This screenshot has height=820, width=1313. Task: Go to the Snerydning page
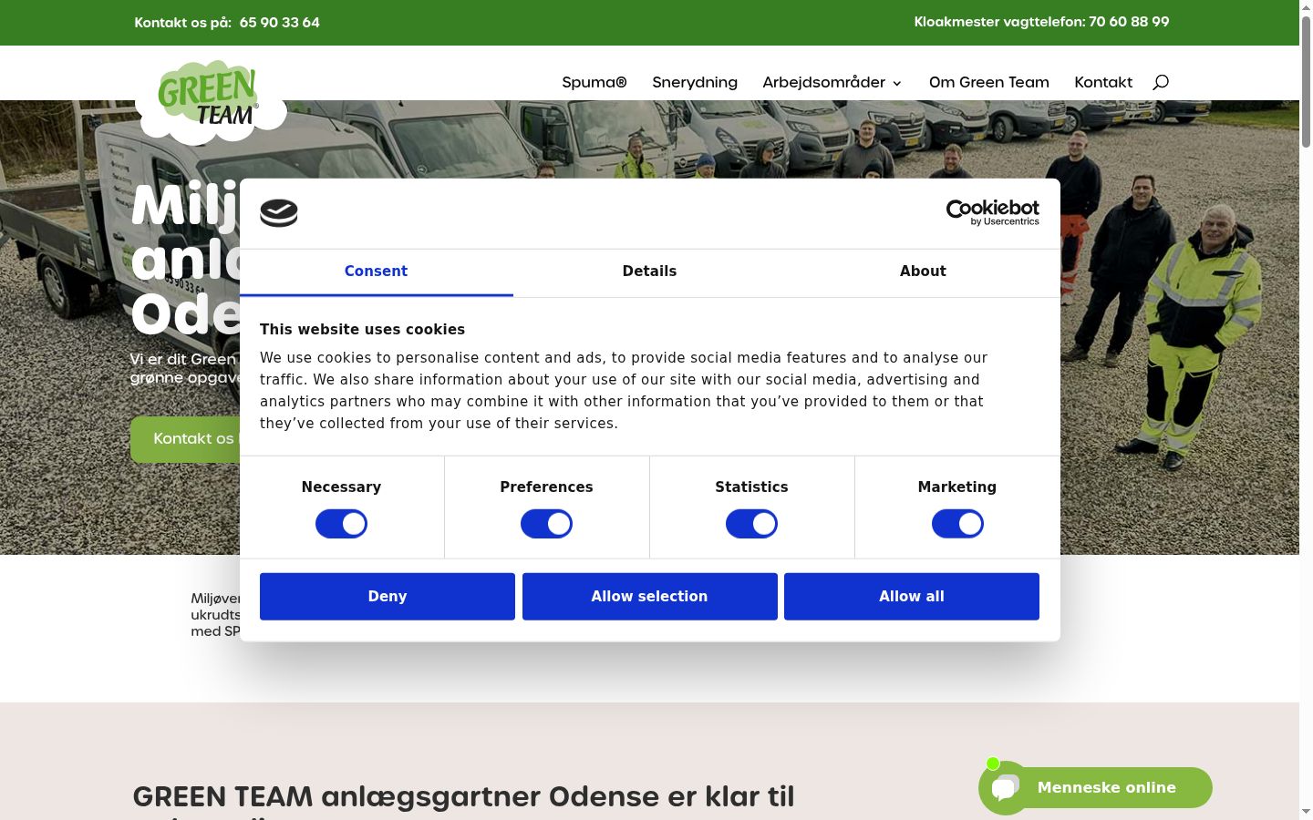(x=695, y=82)
